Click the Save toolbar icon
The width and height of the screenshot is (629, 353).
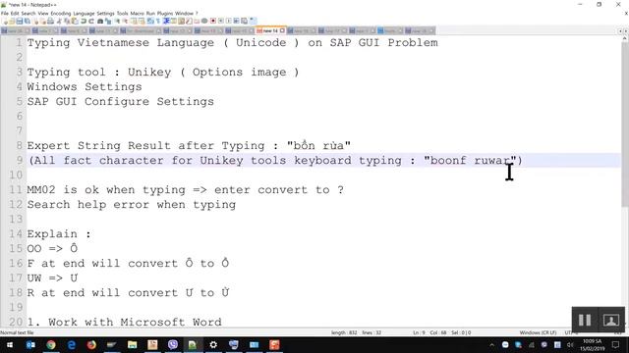[20, 21]
